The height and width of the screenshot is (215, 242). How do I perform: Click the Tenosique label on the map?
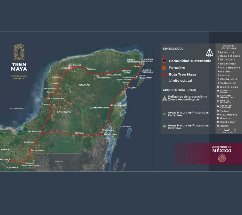(x=29, y=163)
